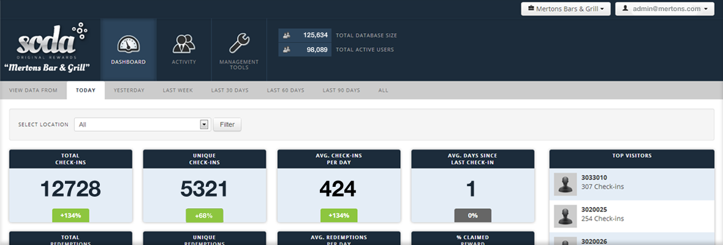Screen dimensions: 723x245
Task: Click the Total Database Size users icon
Action: 286,36
